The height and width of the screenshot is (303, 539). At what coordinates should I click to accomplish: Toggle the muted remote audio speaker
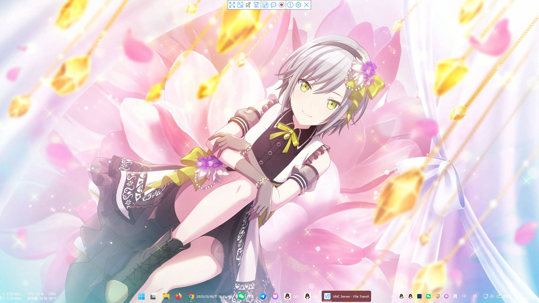point(248,5)
